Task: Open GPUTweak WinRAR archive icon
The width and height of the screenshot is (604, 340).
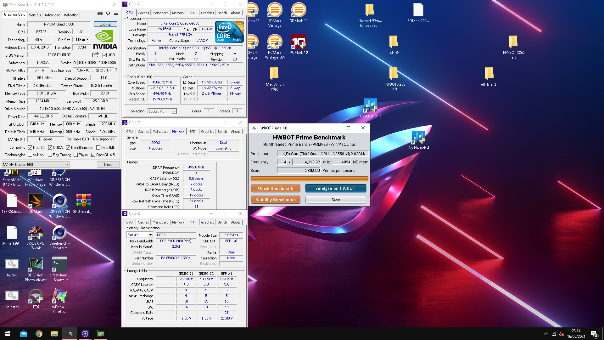Action: (83, 203)
